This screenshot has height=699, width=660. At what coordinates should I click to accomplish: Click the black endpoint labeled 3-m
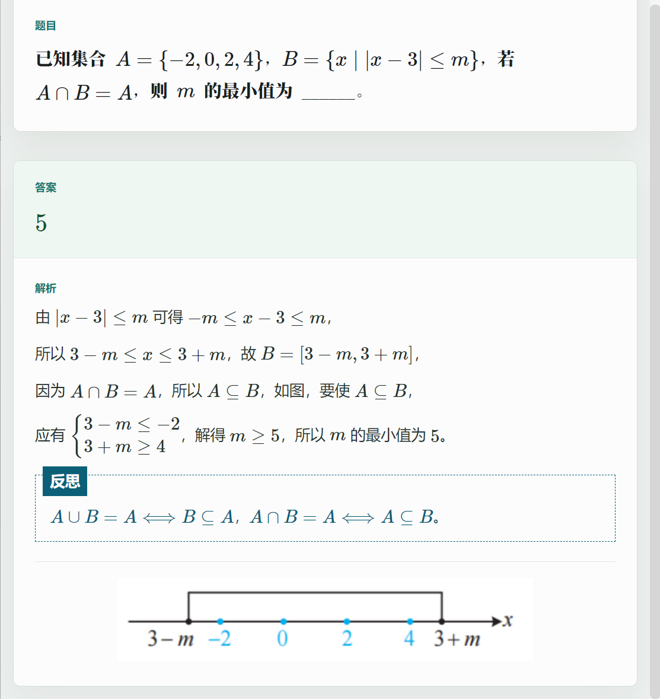coord(189,621)
